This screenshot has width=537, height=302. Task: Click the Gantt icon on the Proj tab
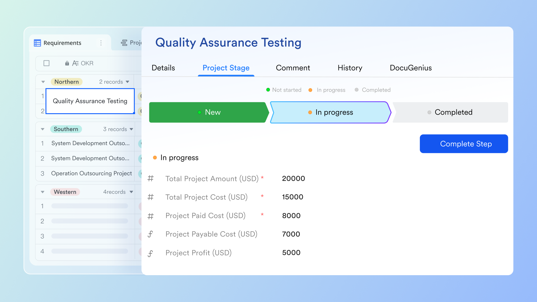tap(124, 43)
